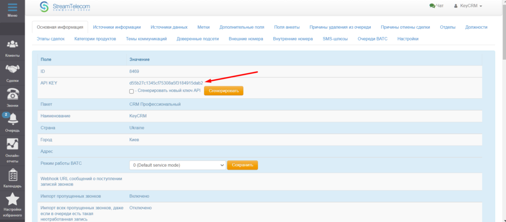Open Клиенты people icon in sidebar
This screenshot has height=222, width=506.
(x=12, y=44)
